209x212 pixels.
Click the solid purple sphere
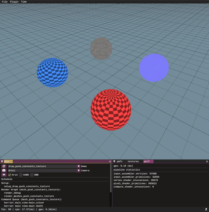point(154,68)
